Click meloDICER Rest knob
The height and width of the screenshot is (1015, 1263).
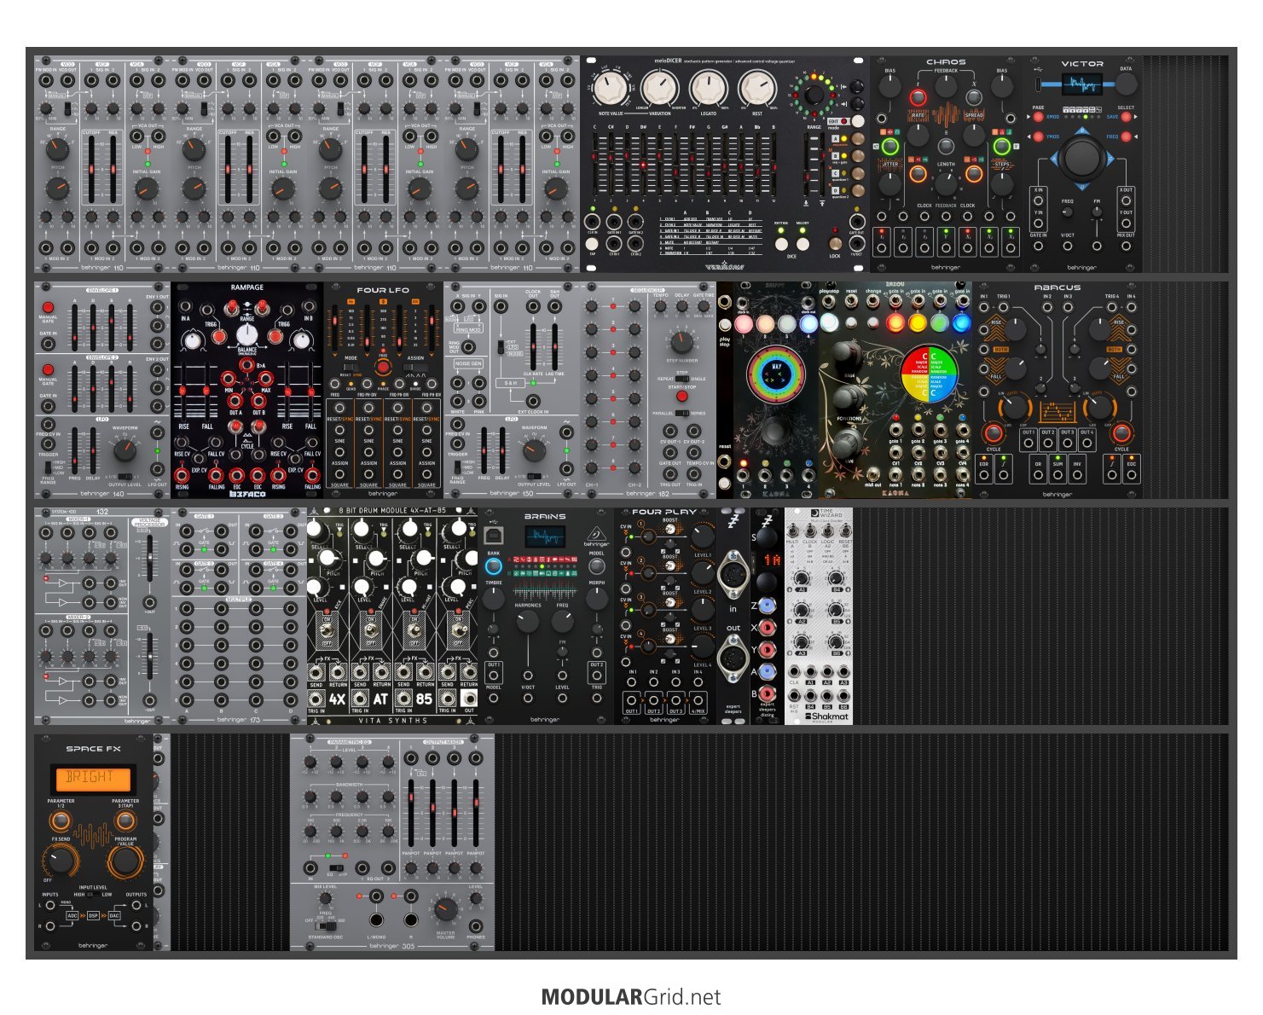tap(757, 89)
